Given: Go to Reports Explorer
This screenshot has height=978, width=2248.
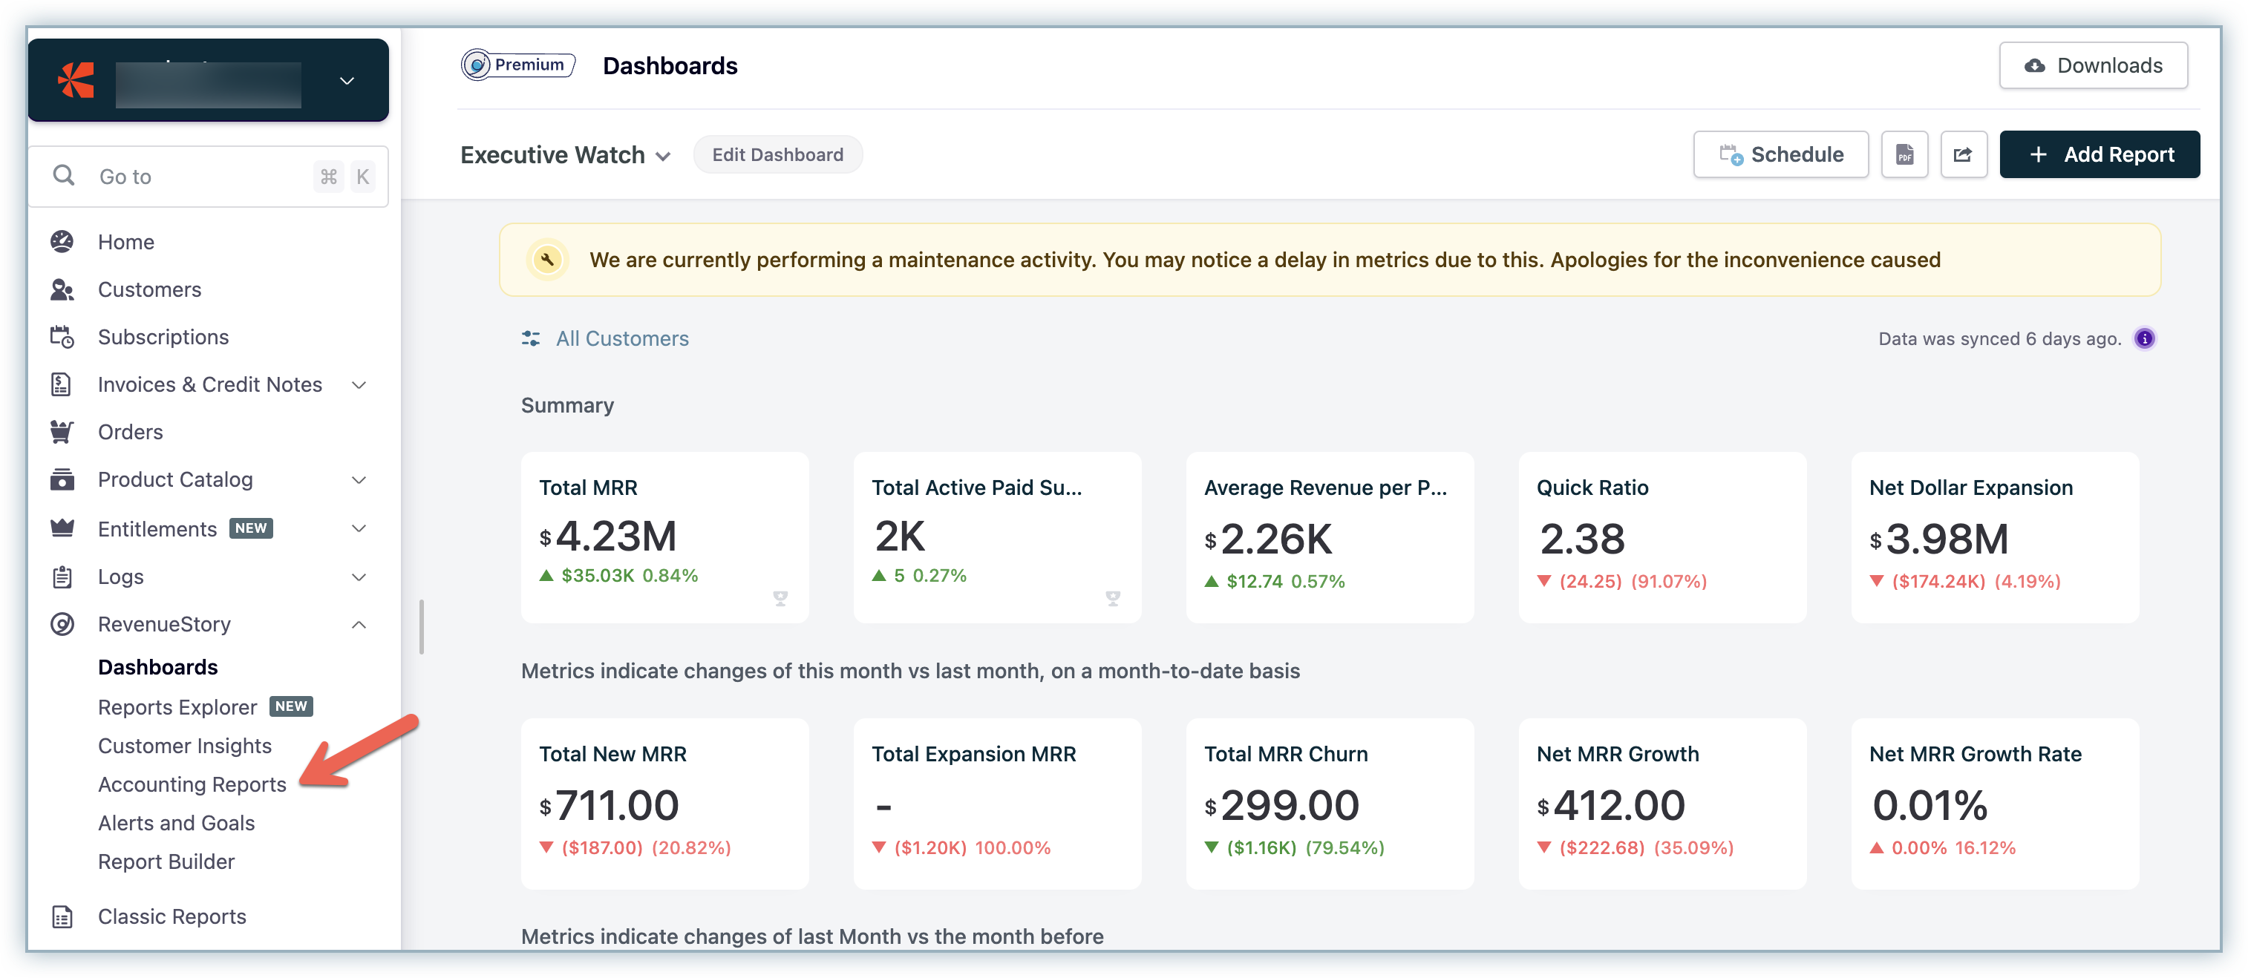Looking at the screenshot, I should coord(177,706).
